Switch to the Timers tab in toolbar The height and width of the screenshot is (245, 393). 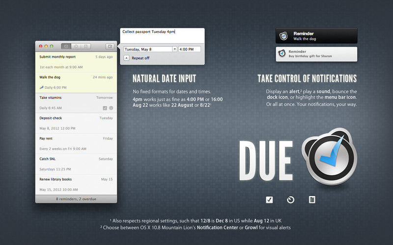76,46
